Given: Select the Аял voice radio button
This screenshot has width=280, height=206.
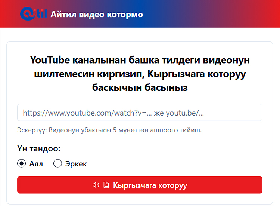Looking at the screenshot, I should tap(22, 164).
